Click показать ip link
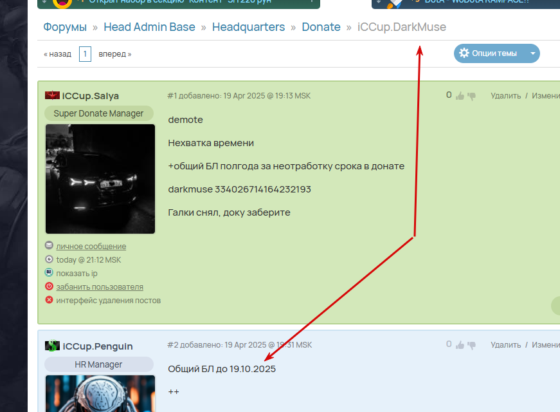Image resolution: width=560 pixels, height=412 pixels. pyautogui.click(x=77, y=274)
